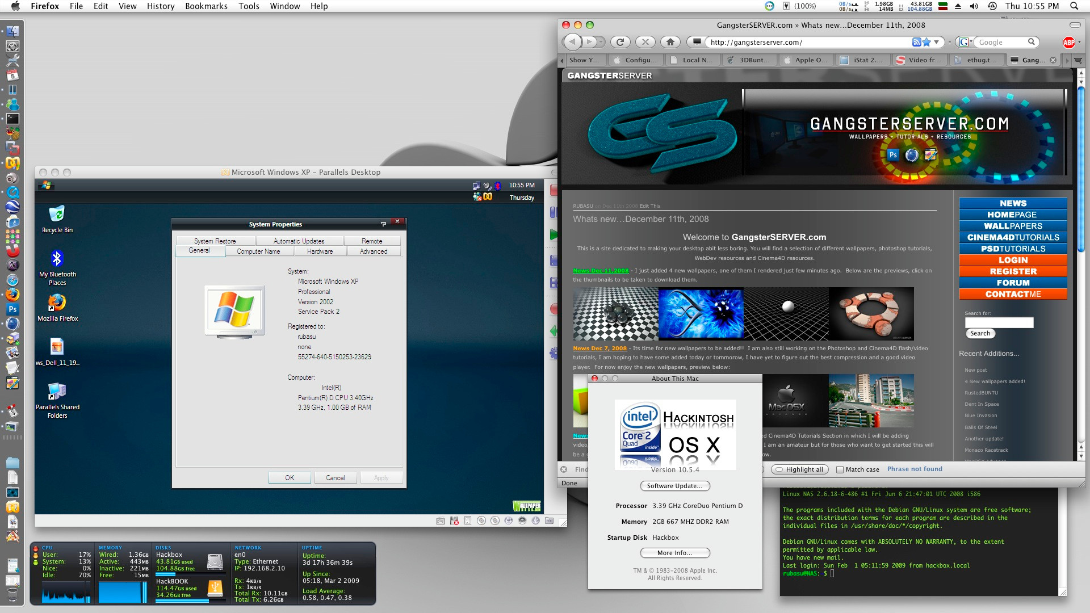Open the Adblock Plus dropdown arrow

point(1079,43)
